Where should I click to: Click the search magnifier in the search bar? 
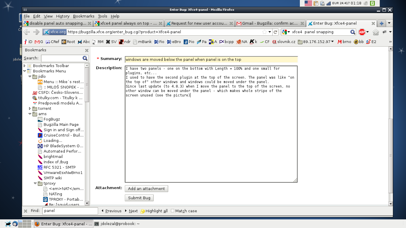tap(353, 32)
